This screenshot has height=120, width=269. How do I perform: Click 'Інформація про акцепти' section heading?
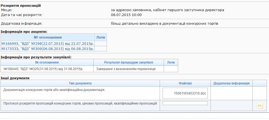(24, 31)
